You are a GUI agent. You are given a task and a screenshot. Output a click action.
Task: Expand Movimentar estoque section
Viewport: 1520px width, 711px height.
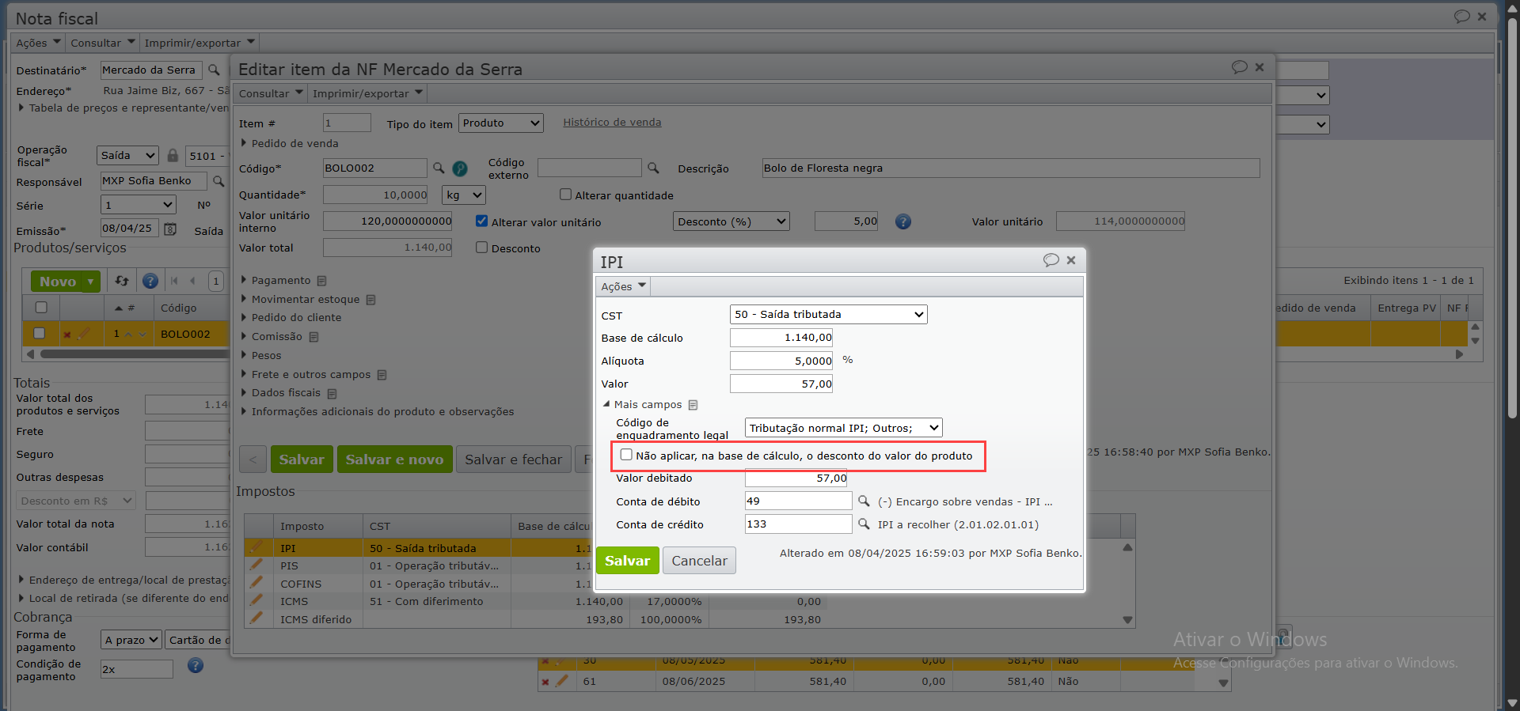pyautogui.click(x=244, y=299)
